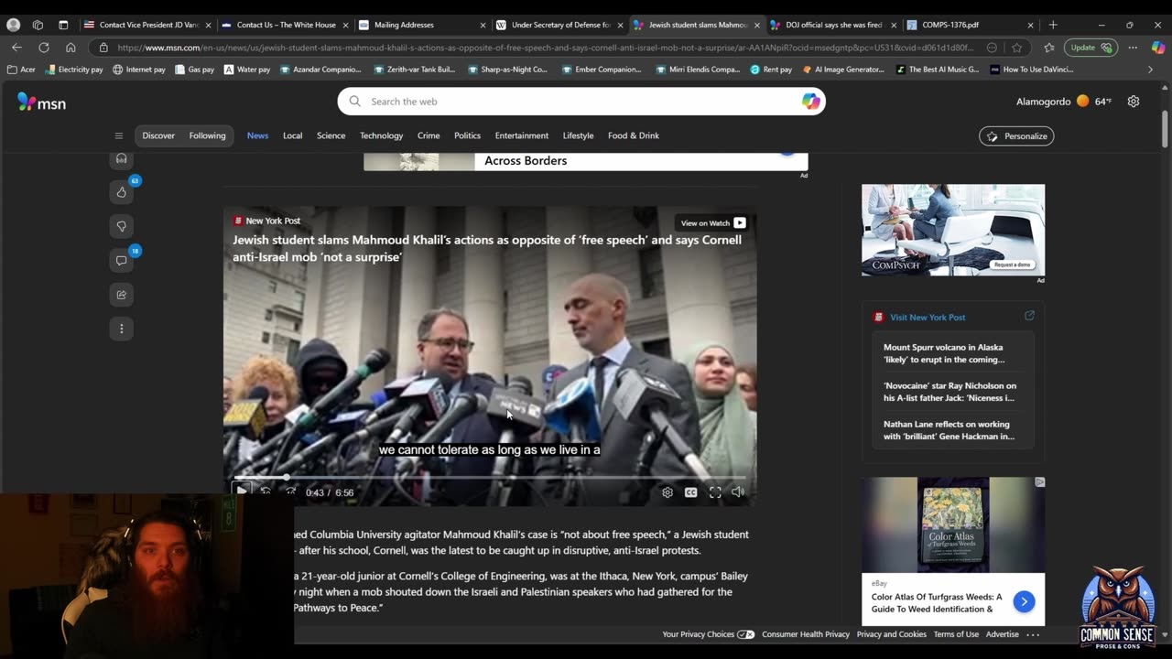1172x659 pixels.
Task: Open Electricity pay bookmark
Action: click(x=73, y=69)
